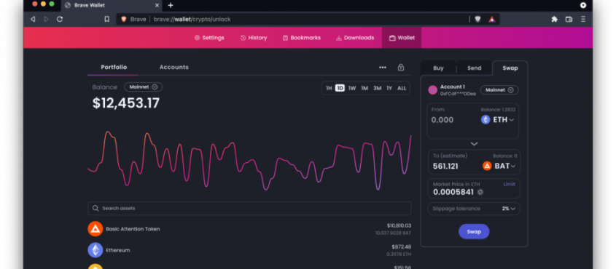Open the ETH token selector dropdown
Image resolution: width=616 pixels, height=269 pixels.
497,120
